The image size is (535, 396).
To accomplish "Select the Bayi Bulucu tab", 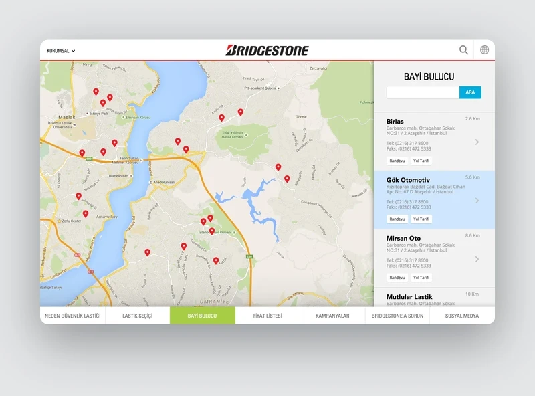I will point(203,316).
